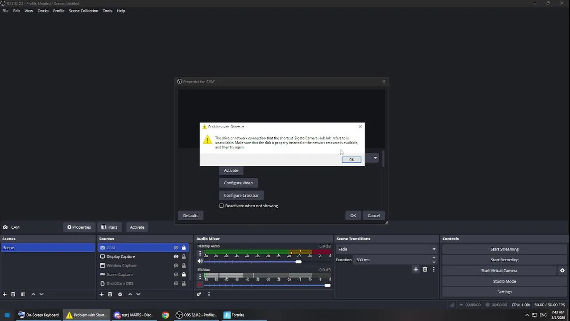Click Start Virtual Camera
The height and width of the screenshot is (321, 570).
pyautogui.click(x=499, y=271)
